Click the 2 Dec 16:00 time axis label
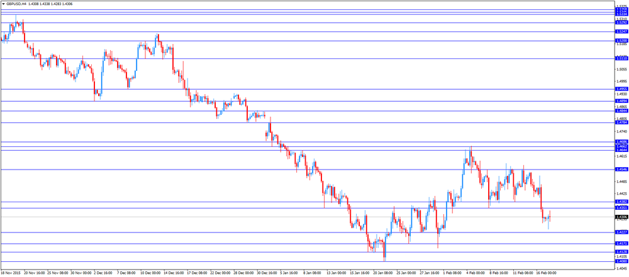Viewport: 629px width, 277px height. pos(103,272)
